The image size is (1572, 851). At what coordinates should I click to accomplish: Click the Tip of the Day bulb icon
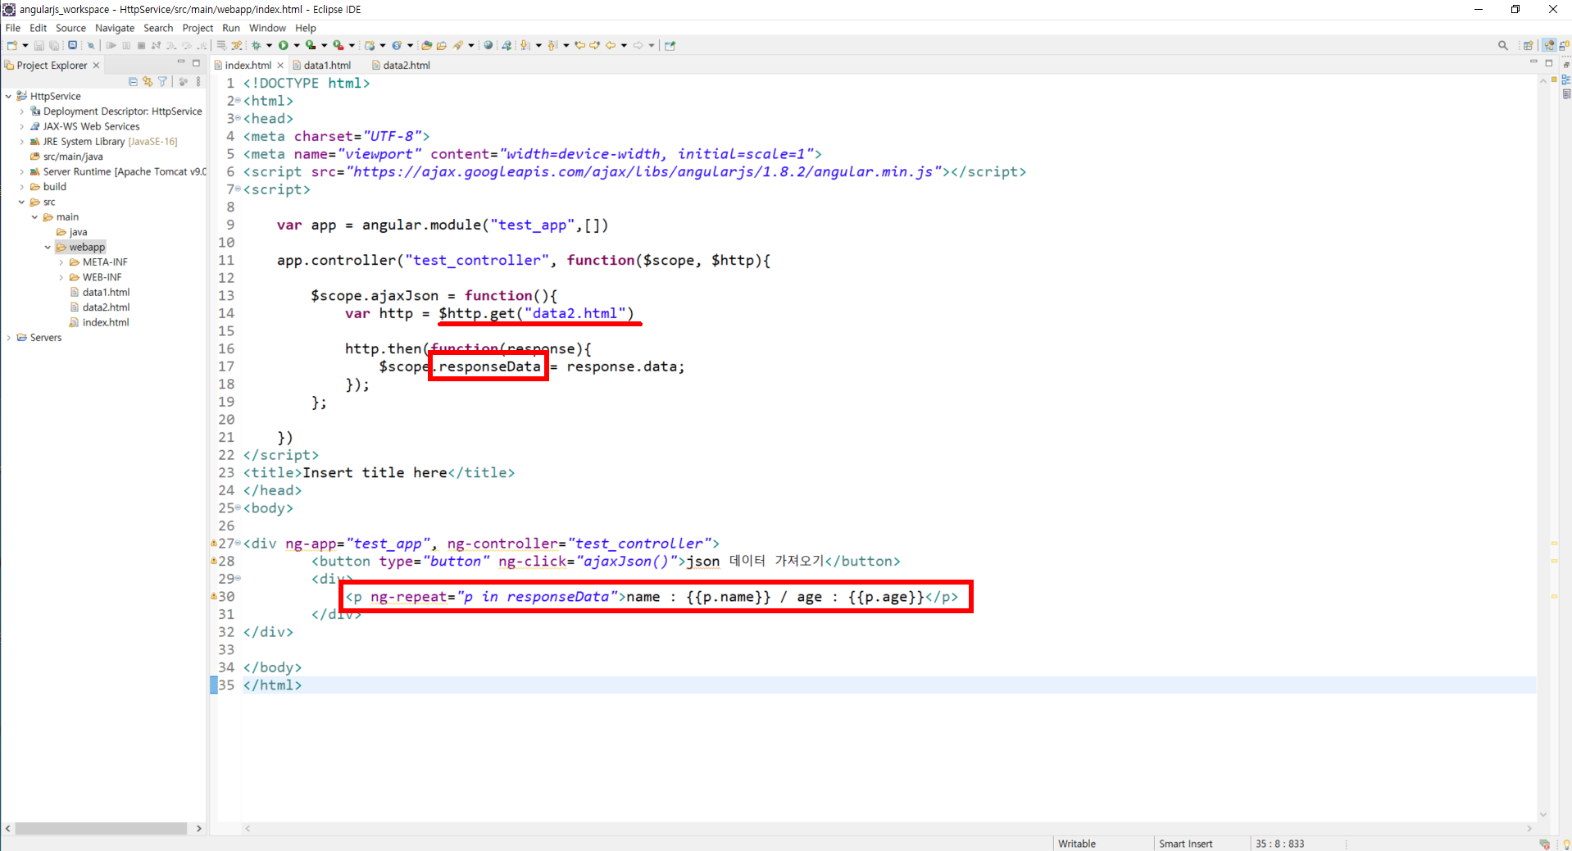pos(1566,844)
